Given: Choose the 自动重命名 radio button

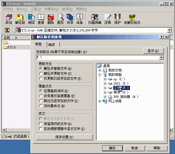Looking at the screenshot, I should coord(41,106).
